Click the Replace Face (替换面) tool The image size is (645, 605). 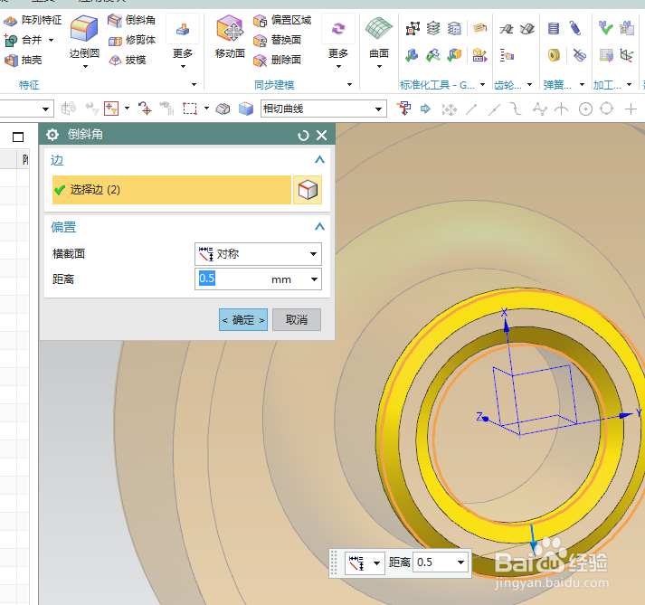(x=277, y=41)
